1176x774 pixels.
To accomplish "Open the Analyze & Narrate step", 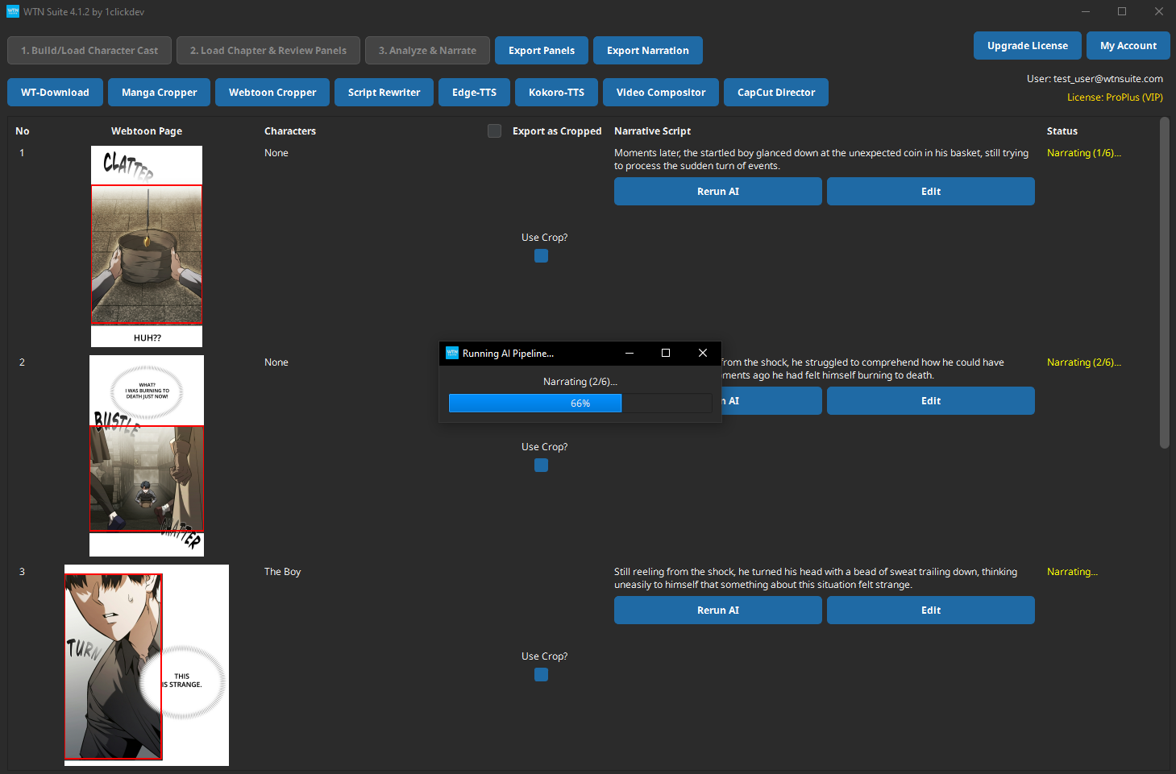I will [427, 50].
